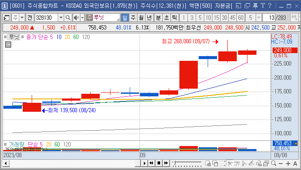
Task: Close the volume tag 758,453 with its x
Action: 295,143
